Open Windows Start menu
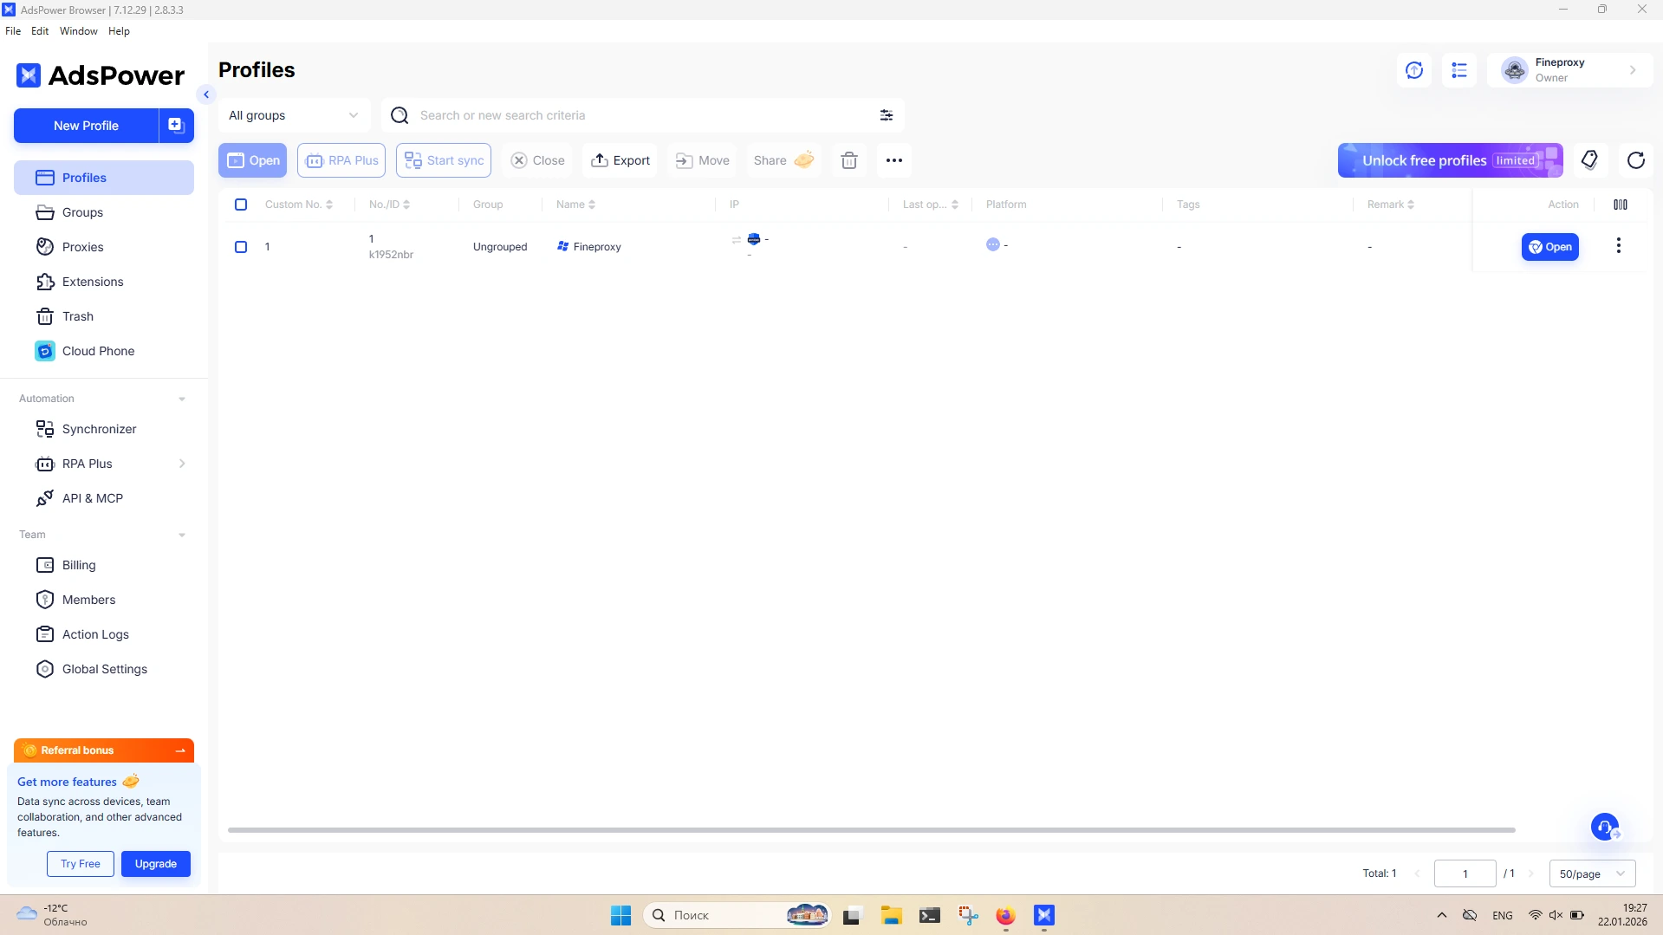This screenshot has height=935, width=1663. (621, 915)
